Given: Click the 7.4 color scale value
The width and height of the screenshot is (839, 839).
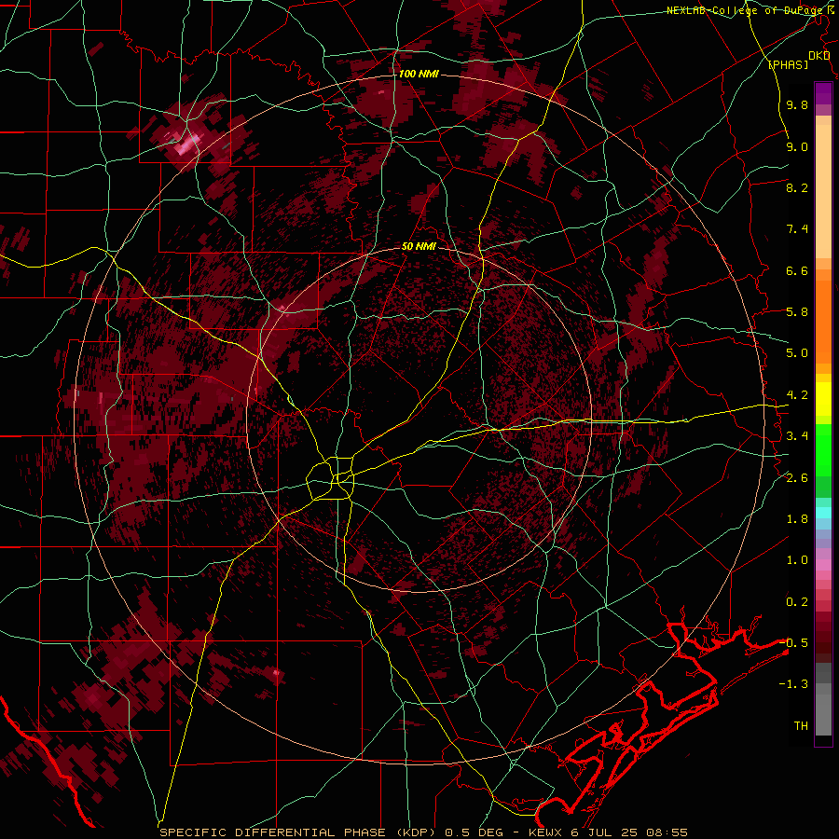Looking at the screenshot, I should (797, 229).
